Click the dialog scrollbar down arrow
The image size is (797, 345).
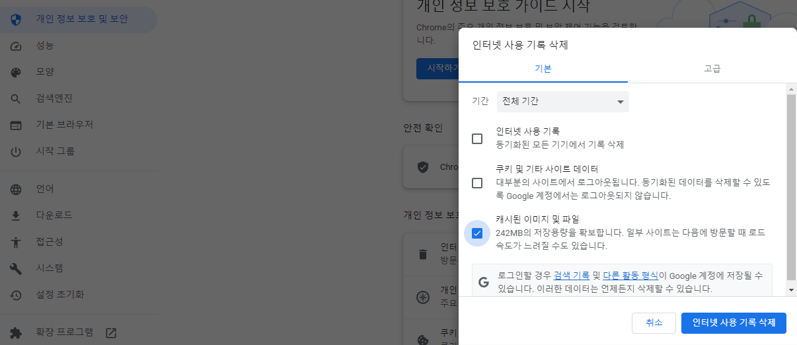(x=791, y=289)
